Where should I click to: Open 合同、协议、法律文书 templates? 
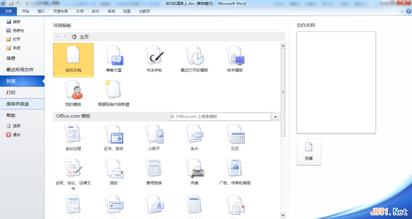[73, 175]
